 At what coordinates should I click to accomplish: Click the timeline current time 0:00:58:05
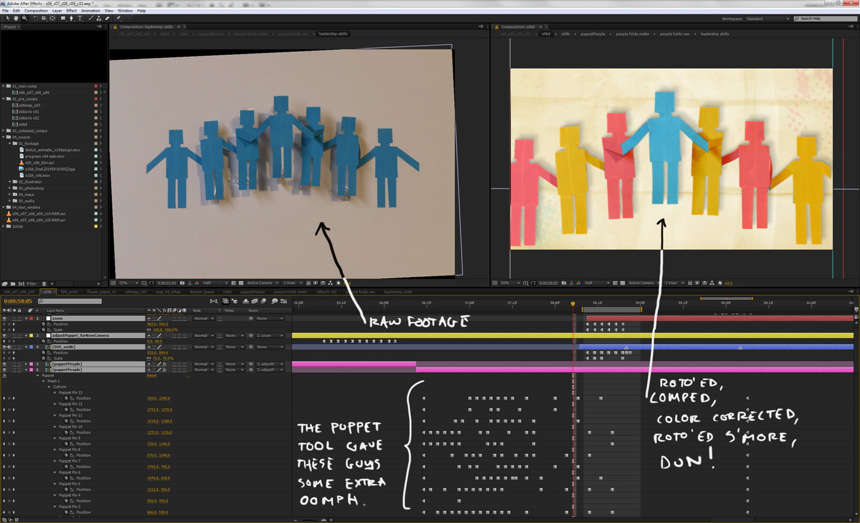18,301
